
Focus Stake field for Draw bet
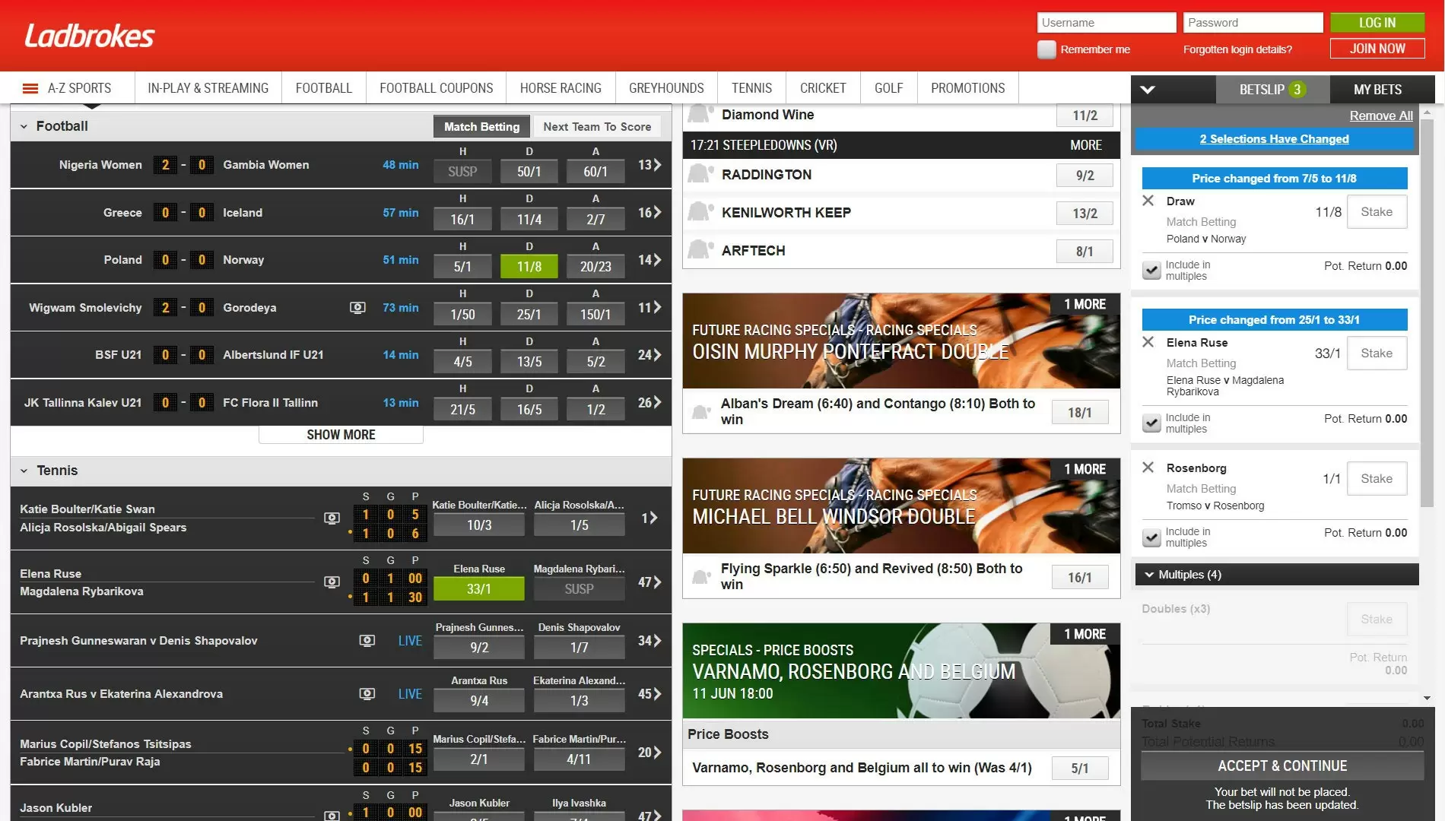pos(1377,212)
